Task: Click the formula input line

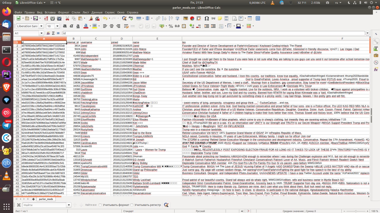Action: point(213,33)
